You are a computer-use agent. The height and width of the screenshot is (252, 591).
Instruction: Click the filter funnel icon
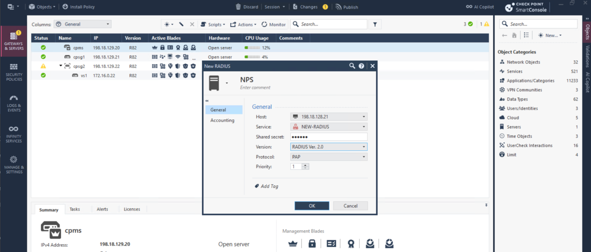[x=375, y=25]
